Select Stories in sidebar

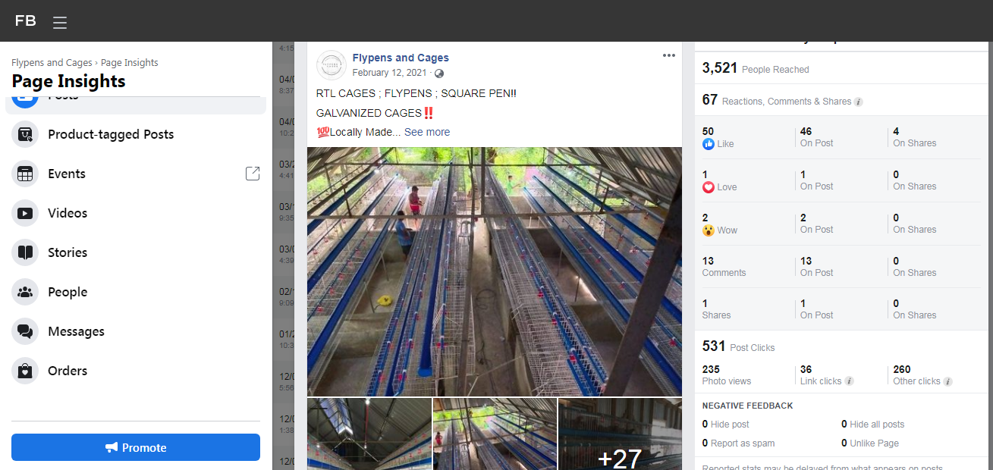coord(136,252)
